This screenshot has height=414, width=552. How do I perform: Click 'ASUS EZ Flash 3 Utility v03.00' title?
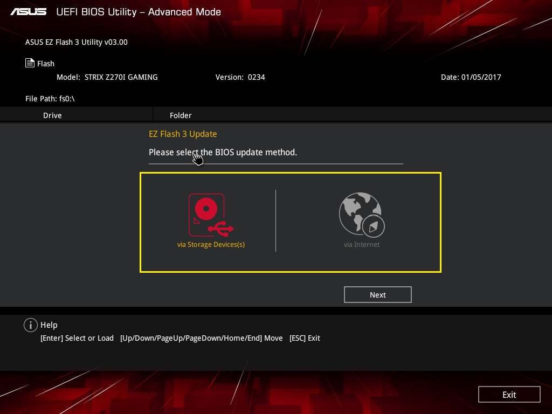[77, 42]
